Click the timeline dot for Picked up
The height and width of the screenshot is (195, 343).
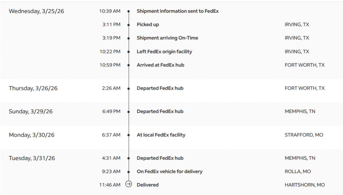pos(129,25)
